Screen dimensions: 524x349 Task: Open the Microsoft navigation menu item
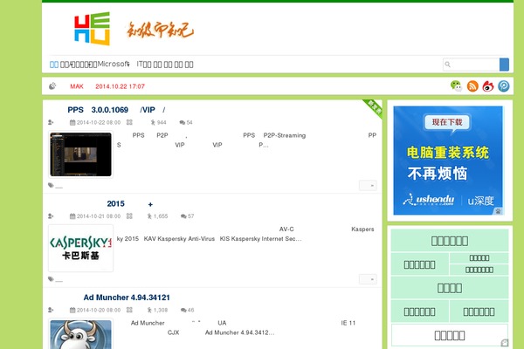113,64
